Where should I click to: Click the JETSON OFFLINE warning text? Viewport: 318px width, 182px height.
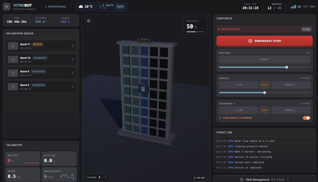click(x=230, y=29)
